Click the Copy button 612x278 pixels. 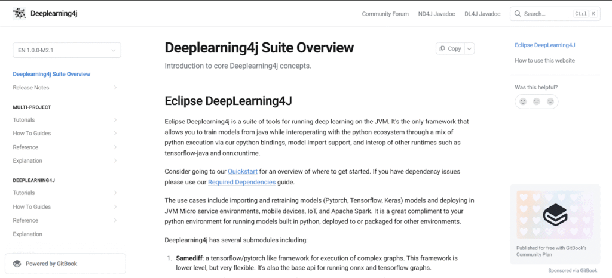[451, 49]
